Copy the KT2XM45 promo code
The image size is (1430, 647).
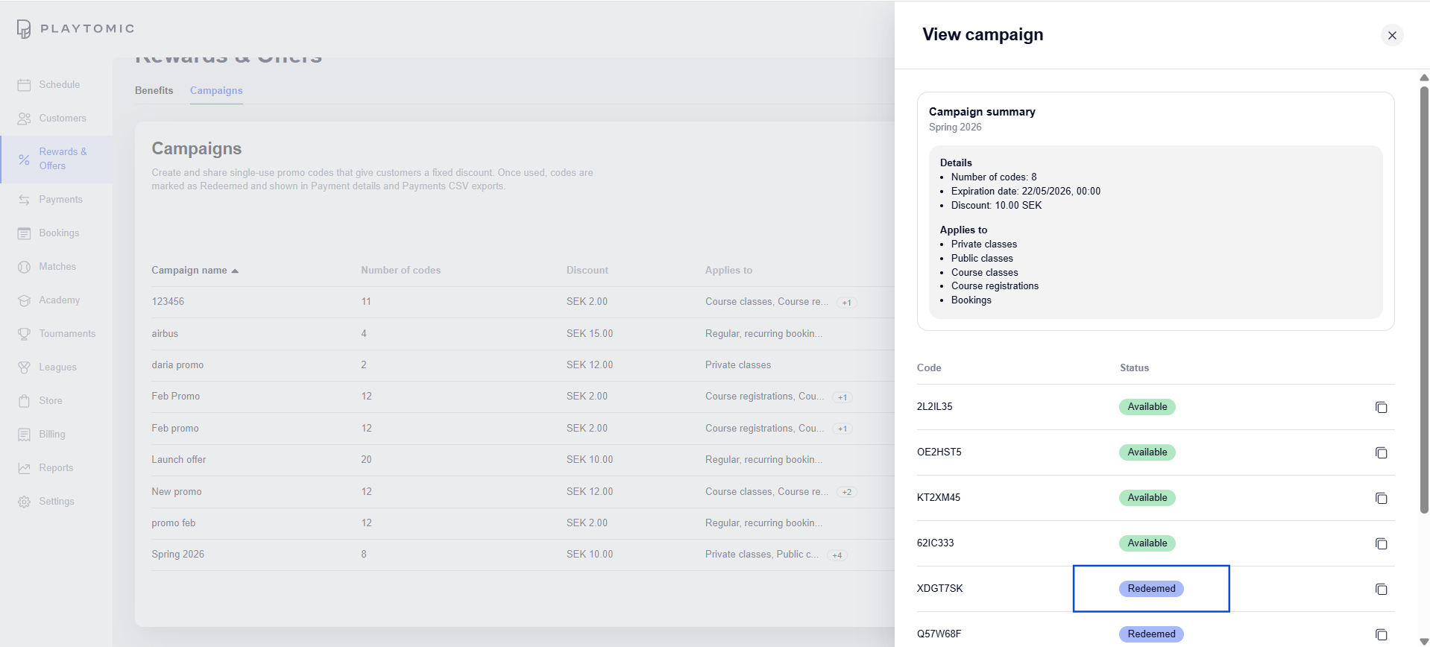pyautogui.click(x=1381, y=498)
